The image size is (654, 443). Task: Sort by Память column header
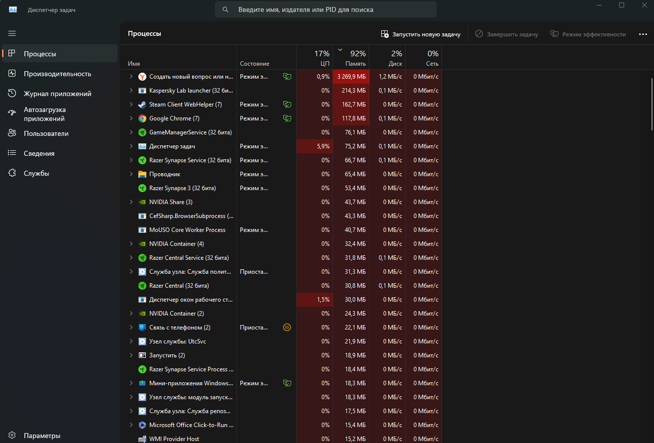(x=351, y=58)
